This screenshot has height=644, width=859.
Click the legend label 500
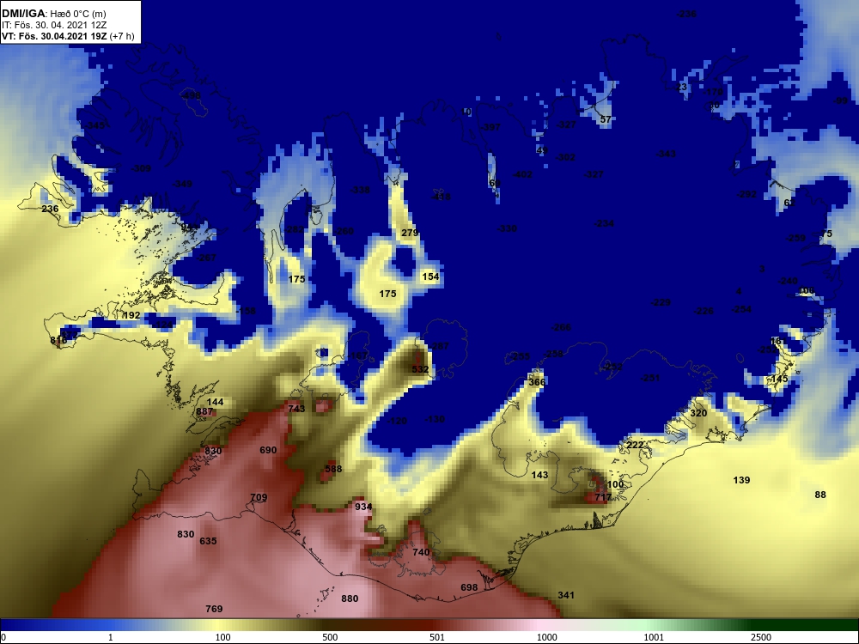click(x=330, y=637)
